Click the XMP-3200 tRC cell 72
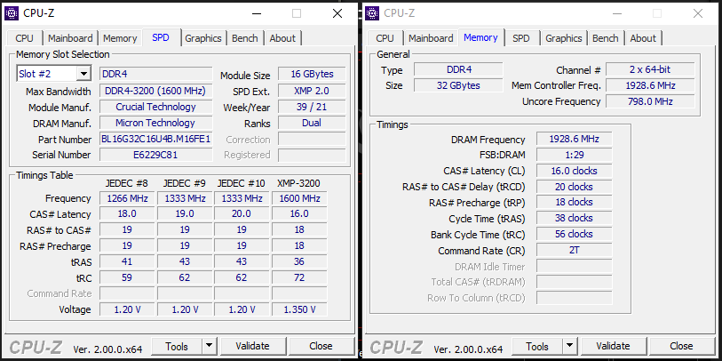722x361 pixels. [x=299, y=277]
